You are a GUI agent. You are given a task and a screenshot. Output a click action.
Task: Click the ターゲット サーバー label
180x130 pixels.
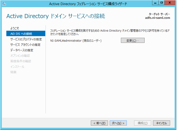(159, 14)
